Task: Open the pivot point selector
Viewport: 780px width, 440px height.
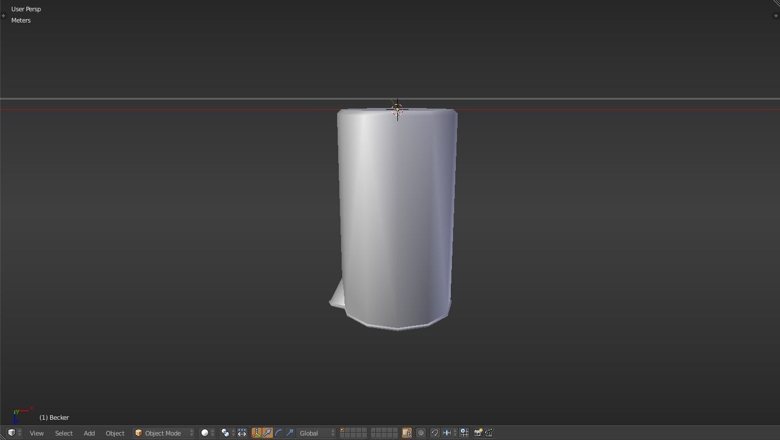Action: (x=227, y=433)
